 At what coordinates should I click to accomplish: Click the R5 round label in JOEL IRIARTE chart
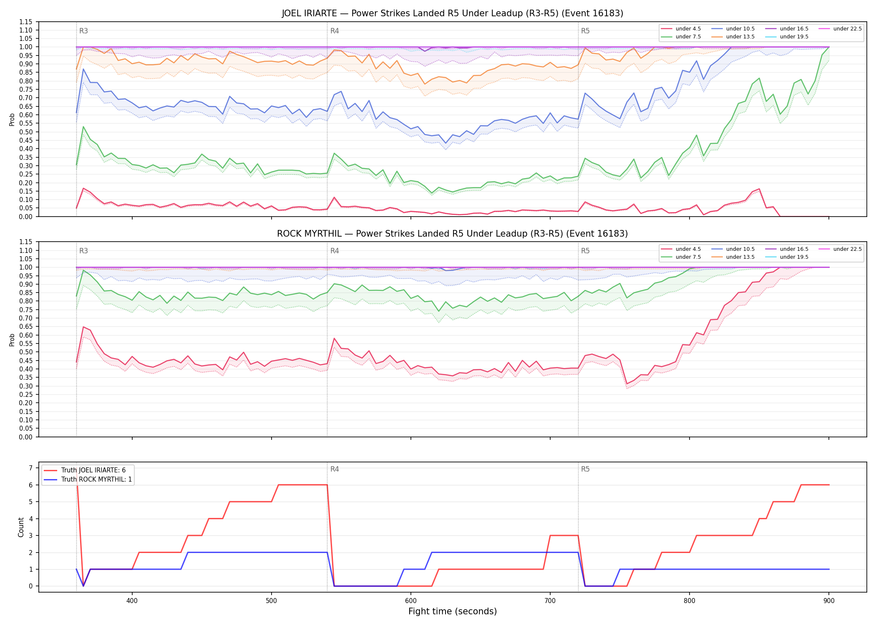[585, 31]
